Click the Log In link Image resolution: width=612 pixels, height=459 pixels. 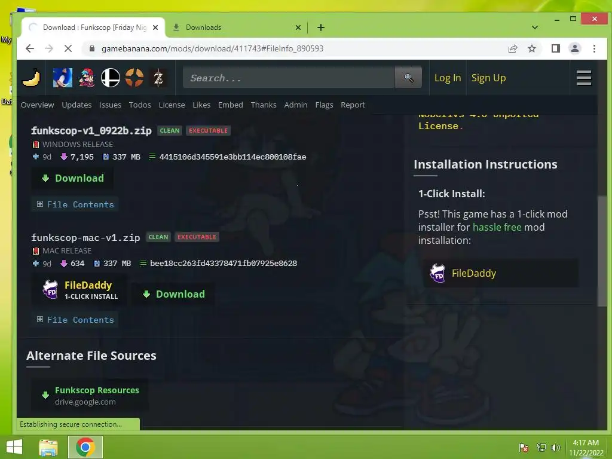pyautogui.click(x=448, y=78)
